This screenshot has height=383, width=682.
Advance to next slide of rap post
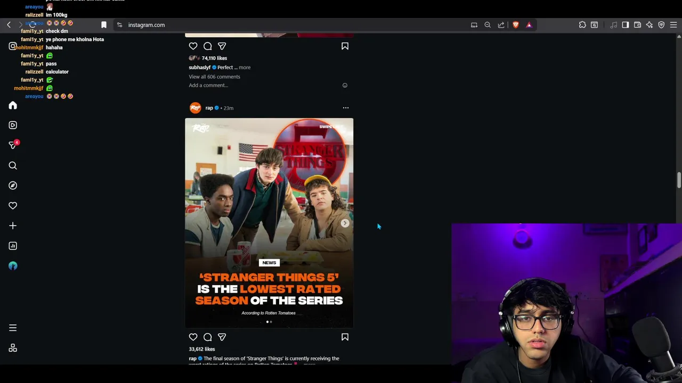click(345, 223)
